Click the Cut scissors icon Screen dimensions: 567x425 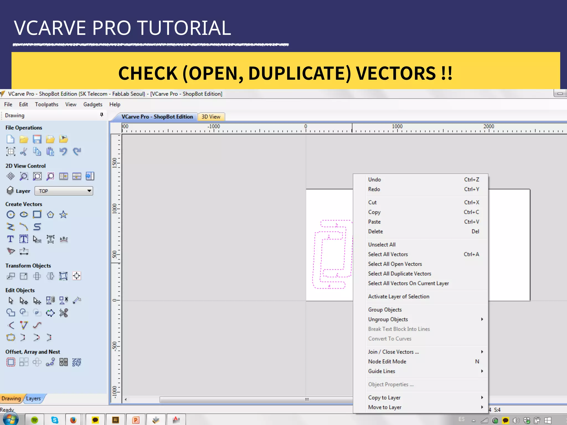(x=24, y=152)
